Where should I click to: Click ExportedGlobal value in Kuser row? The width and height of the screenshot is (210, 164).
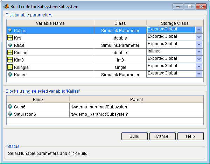coord(162,73)
